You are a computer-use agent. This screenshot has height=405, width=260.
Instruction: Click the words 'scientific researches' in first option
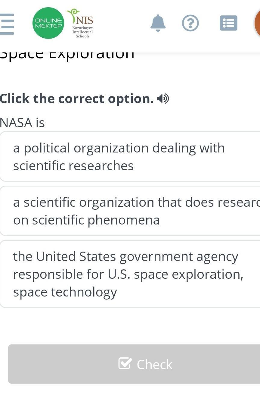point(73,166)
